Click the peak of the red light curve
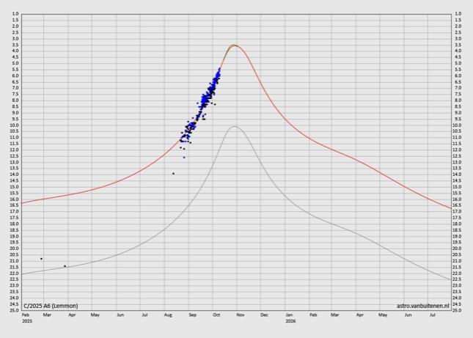The width and height of the screenshot is (473, 338). coord(234,45)
